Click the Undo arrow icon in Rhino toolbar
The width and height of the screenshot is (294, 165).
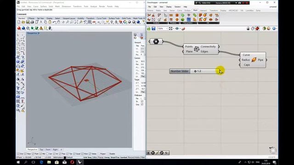(54, 22)
